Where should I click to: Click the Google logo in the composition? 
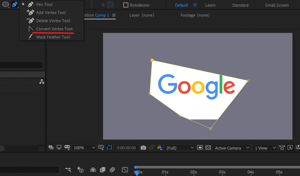197,87
